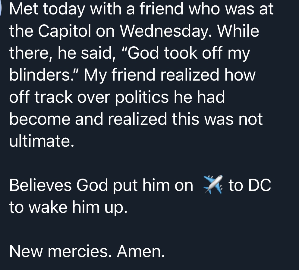Click the airplane emoji in the tweet
299x270 pixels.
click(213, 184)
